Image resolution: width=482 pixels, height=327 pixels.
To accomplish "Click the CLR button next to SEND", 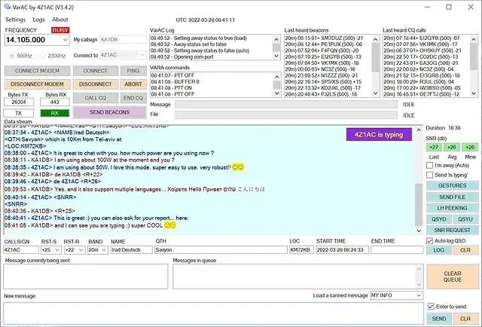I will [465, 319].
